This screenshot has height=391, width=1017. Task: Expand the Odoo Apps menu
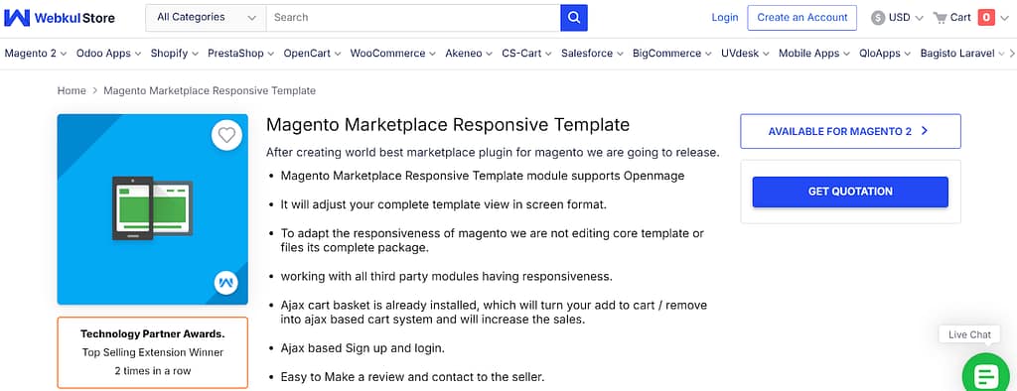coord(108,54)
